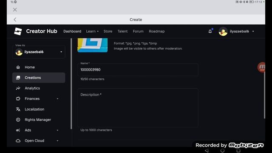The image size is (272, 153).
Task: Click the '10/50 characters' counter text
Action: 92,79
